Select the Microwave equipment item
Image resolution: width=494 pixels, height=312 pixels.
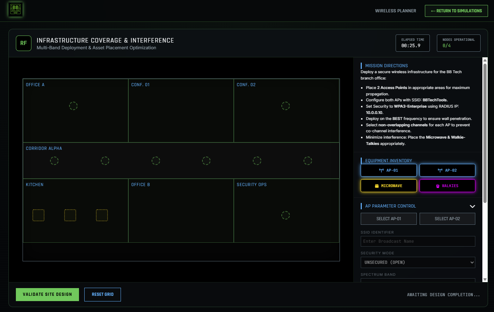[389, 186]
